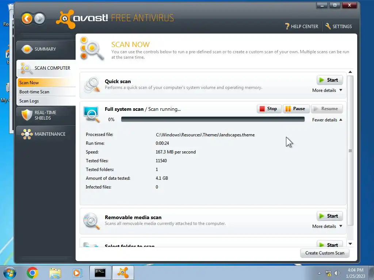This screenshot has width=374, height=280.
Task: Expand More details for Removable media scan
Action: pos(327,226)
